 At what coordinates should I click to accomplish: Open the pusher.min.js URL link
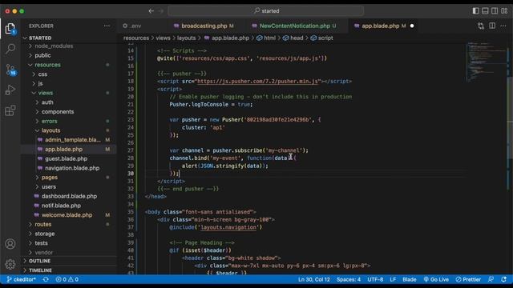coord(257,82)
